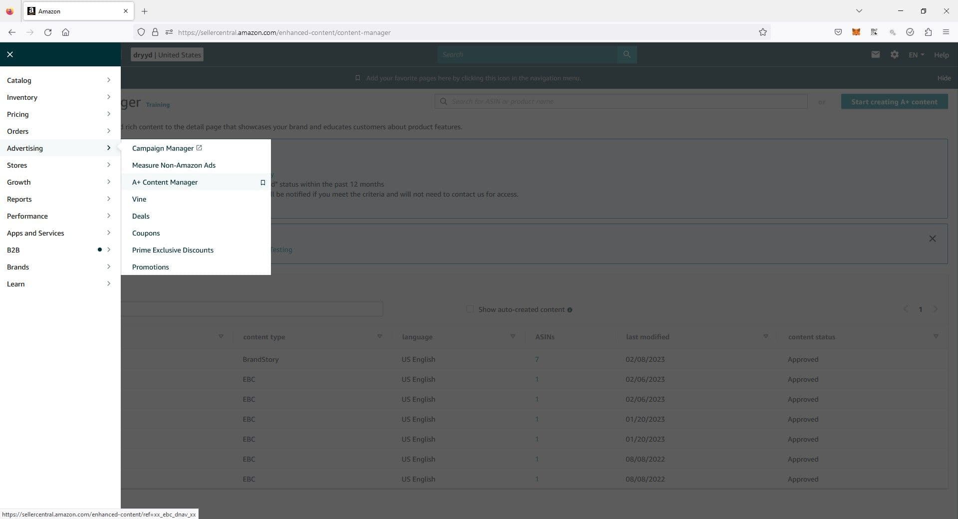Open the list all tabs dropdown arrow

click(859, 11)
